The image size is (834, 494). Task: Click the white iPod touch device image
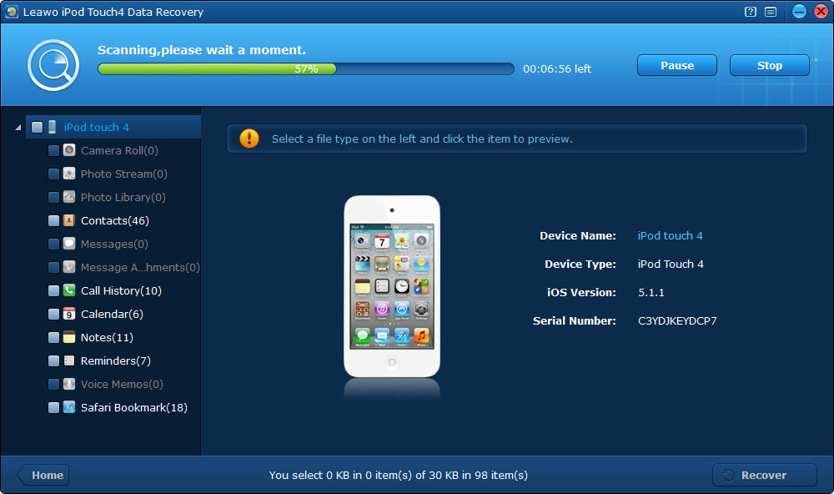(x=392, y=286)
